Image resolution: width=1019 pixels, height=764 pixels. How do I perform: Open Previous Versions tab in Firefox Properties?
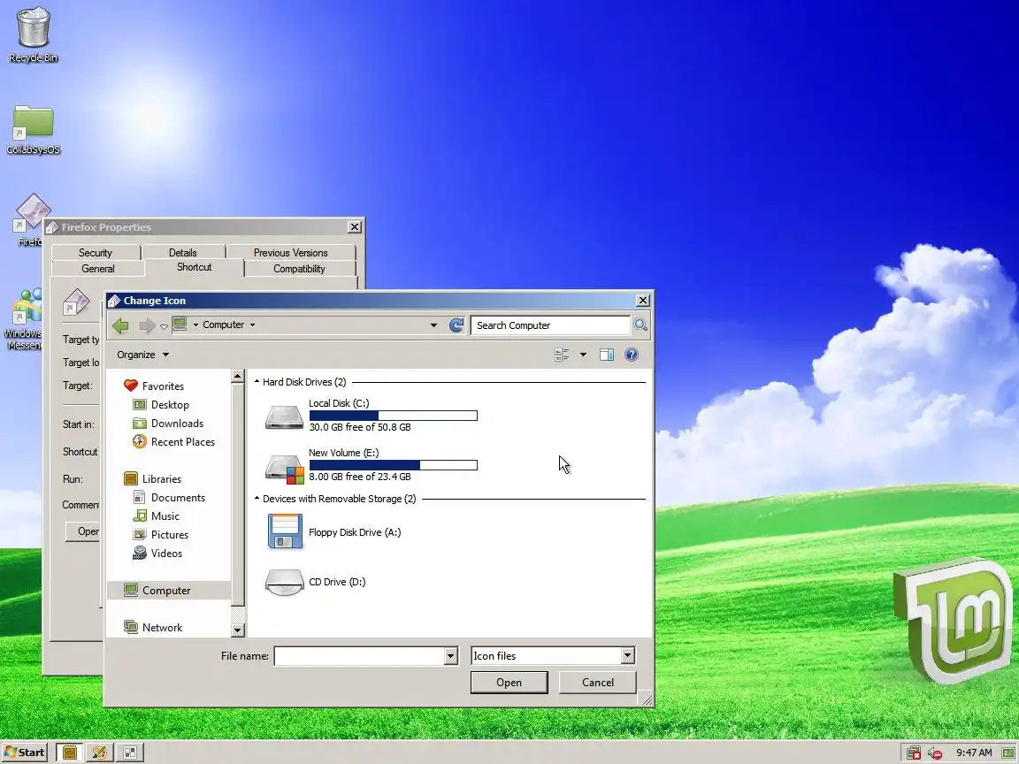point(290,253)
